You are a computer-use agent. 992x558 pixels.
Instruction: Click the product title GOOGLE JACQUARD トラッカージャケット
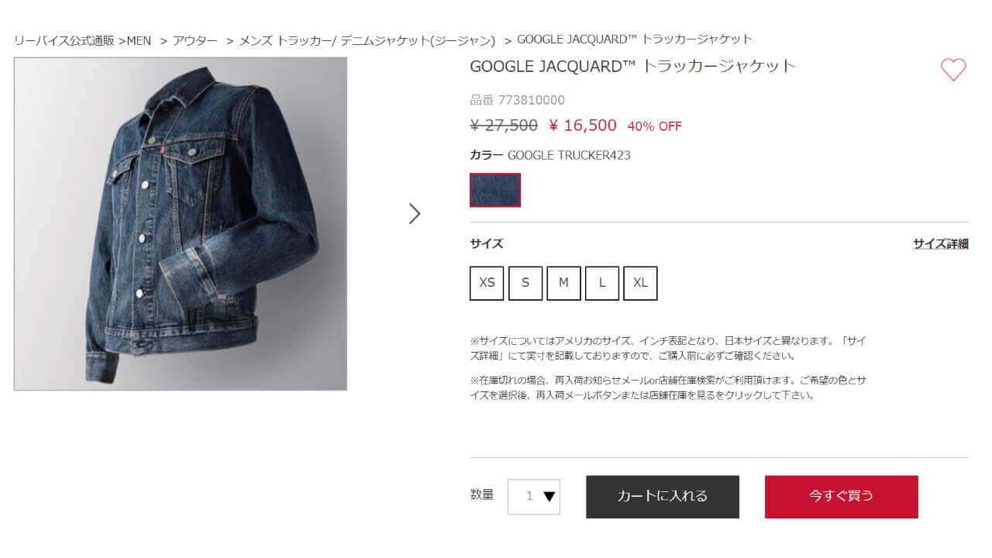pos(633,66)
